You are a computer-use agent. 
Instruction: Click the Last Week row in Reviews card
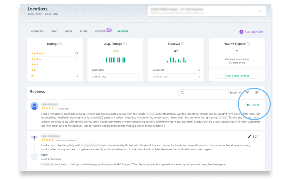coord(176,70)
